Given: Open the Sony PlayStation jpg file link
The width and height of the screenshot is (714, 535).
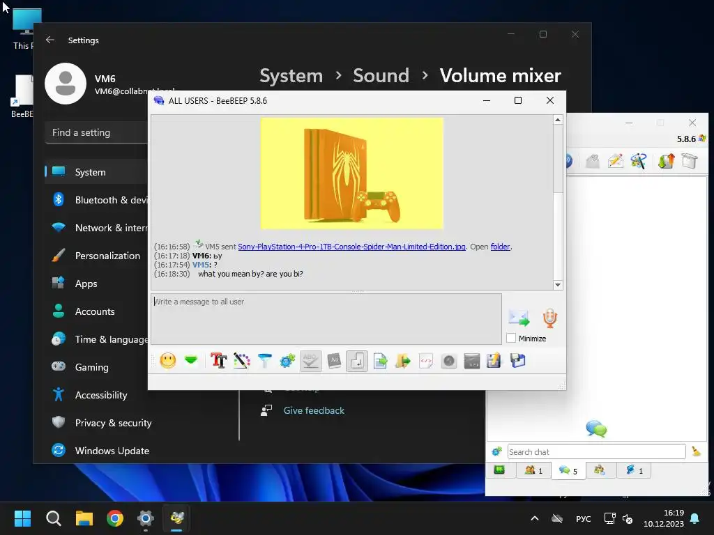Looking at the screenshot, I should (x=351, y=247).
